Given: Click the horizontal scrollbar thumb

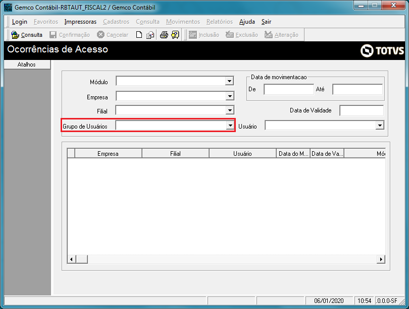Looking at the screenshot, I should pyautogui.click(x=82, y=259).
